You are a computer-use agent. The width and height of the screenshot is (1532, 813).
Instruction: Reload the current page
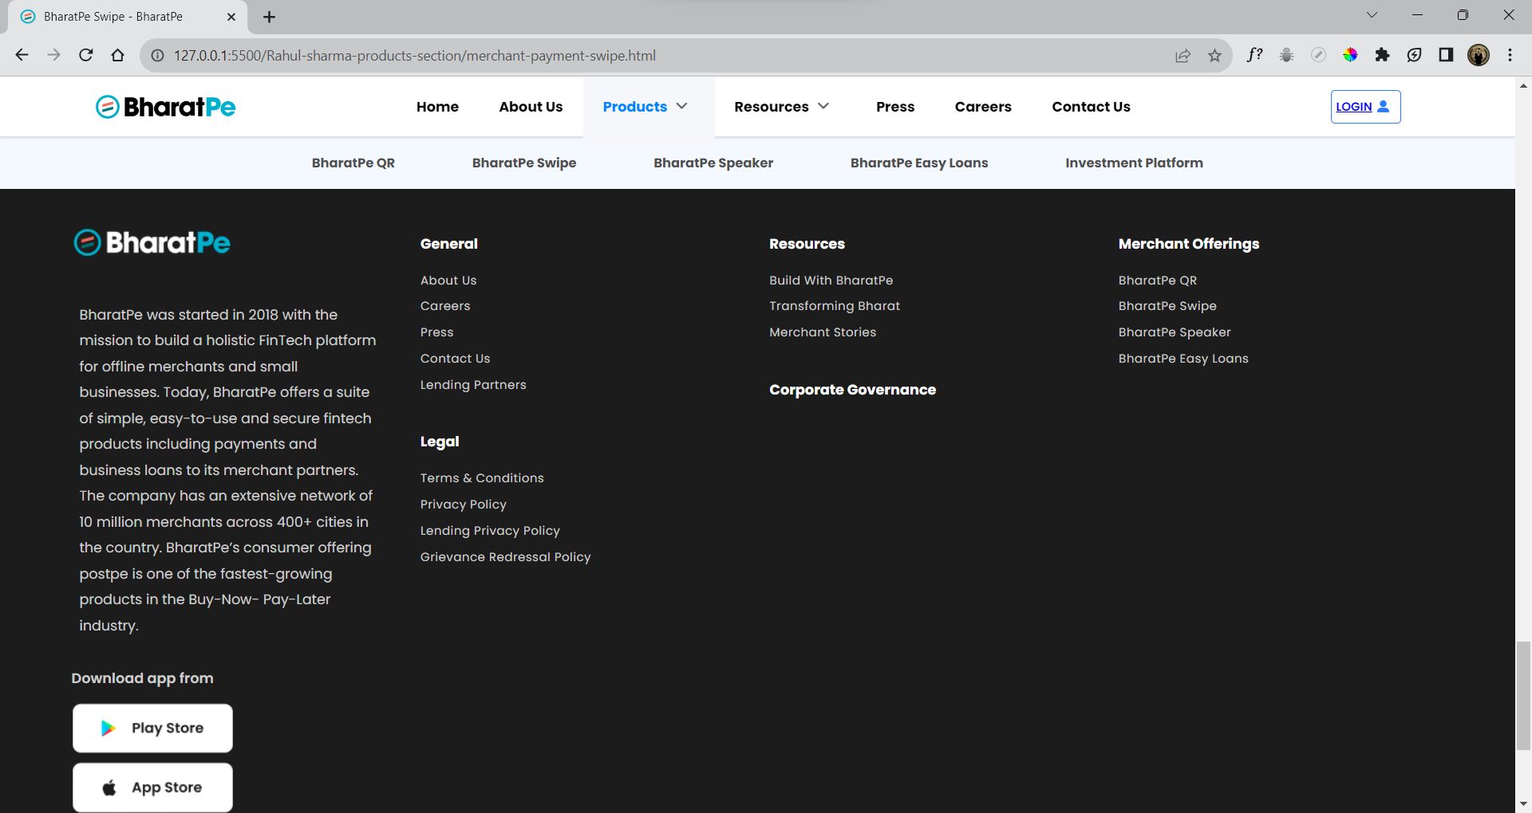click(x=85, y=55)
